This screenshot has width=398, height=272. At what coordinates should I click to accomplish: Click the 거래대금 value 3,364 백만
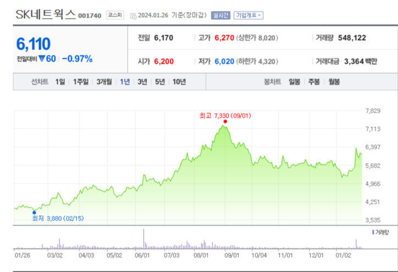pyautogui.click(x=361, y=62)
